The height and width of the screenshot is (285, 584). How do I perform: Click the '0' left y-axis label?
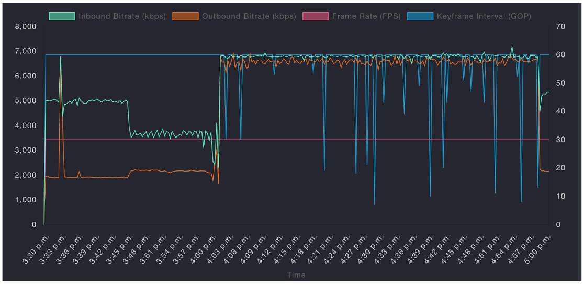click(x=33, y=225)
